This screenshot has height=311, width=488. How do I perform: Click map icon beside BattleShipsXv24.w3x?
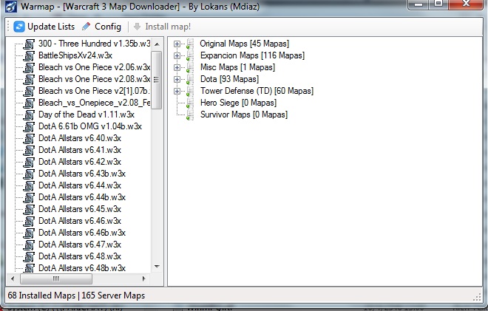[29, 55]
